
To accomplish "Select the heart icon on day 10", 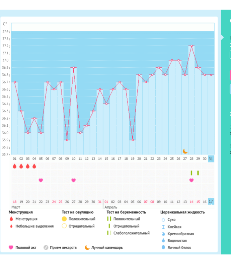I will [x=73, y=180].
